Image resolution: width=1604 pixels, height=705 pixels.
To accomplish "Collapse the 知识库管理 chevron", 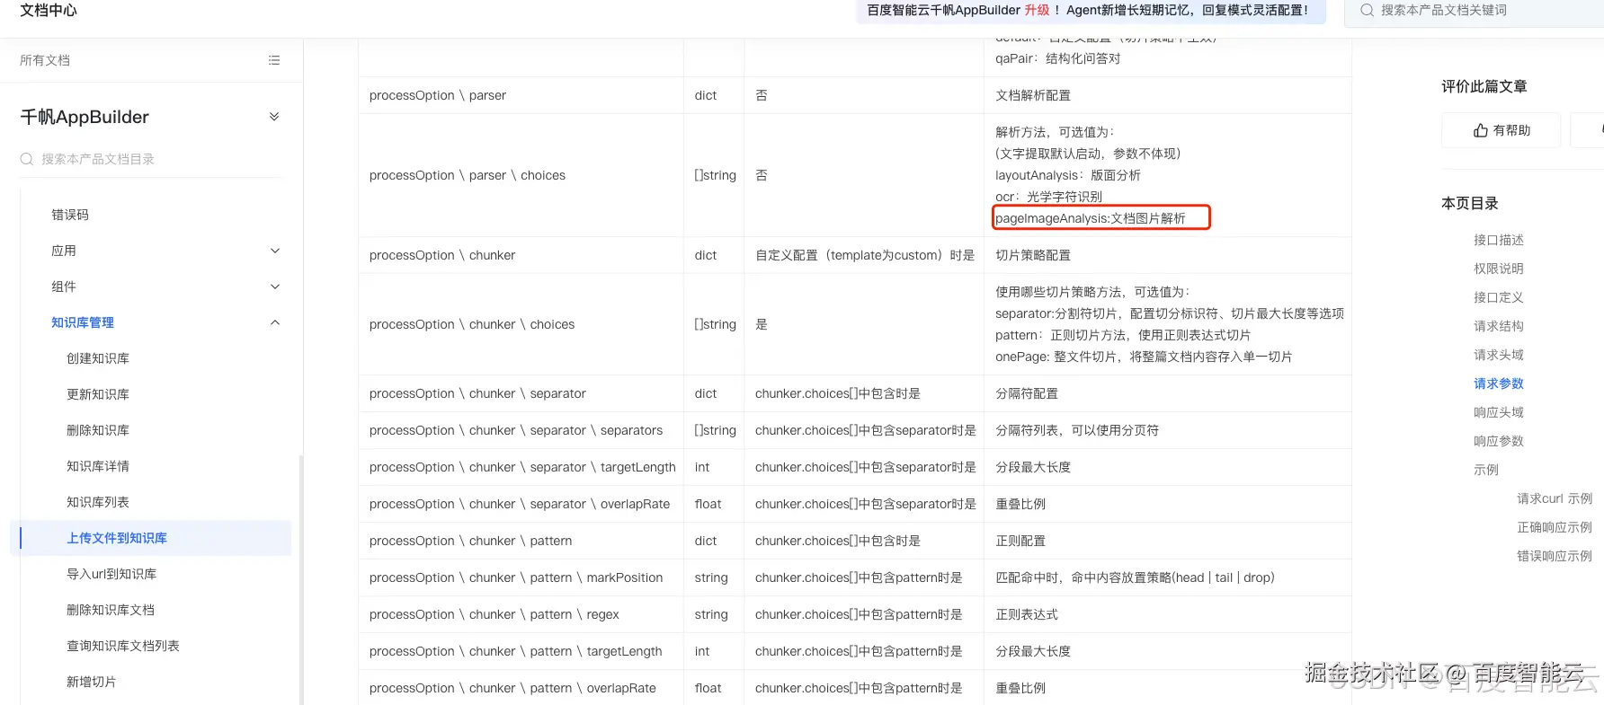I will click(x=275, y=322).
